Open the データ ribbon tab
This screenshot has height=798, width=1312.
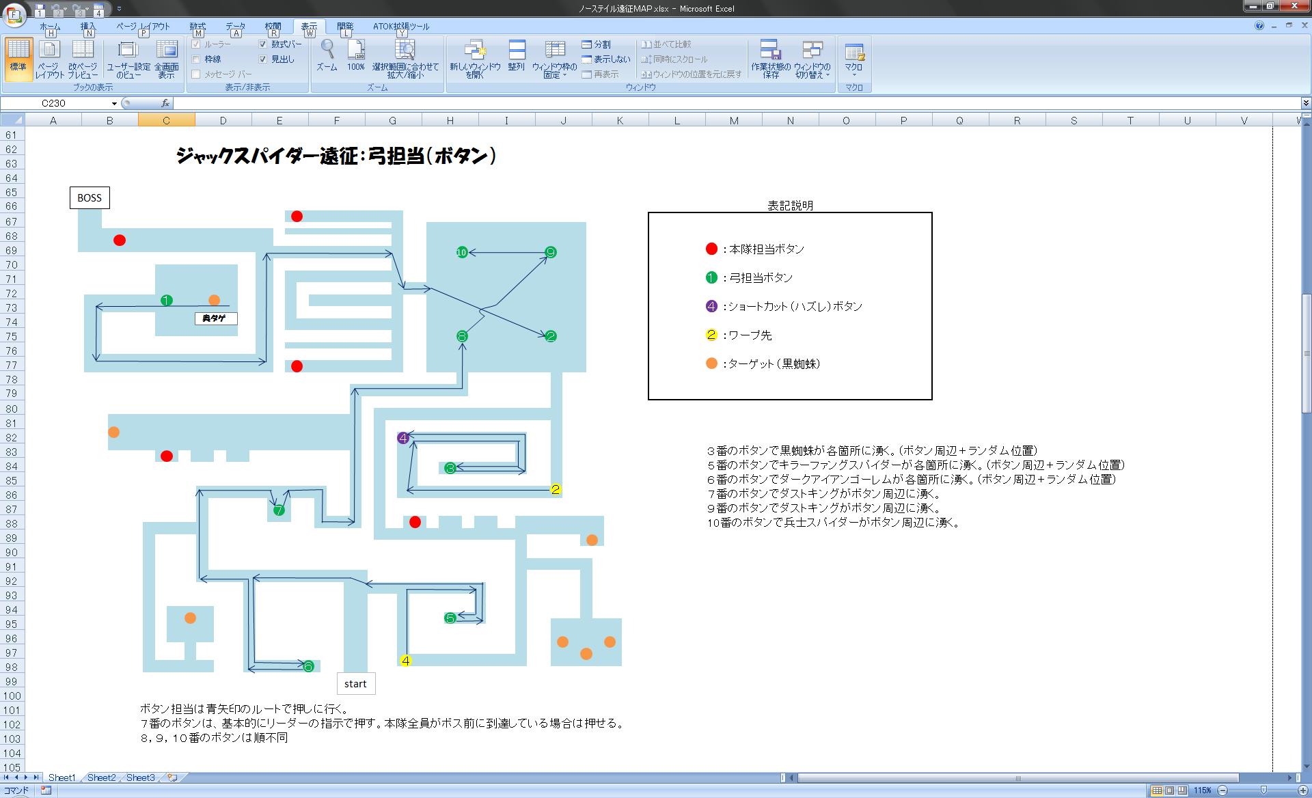coord(236,27)
